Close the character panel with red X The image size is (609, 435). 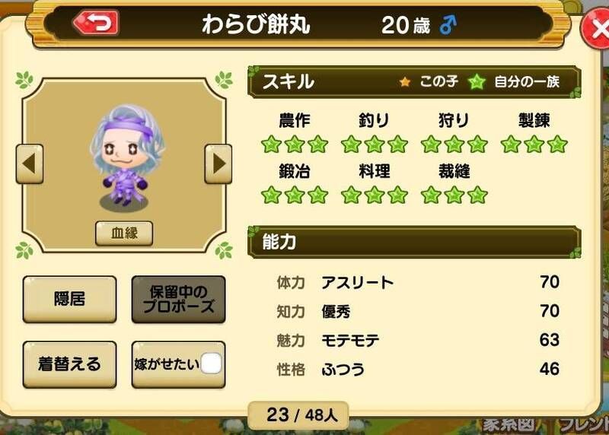tap(596, 29)
